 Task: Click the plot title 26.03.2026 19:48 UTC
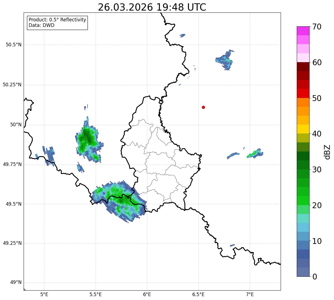pos(152,7)
